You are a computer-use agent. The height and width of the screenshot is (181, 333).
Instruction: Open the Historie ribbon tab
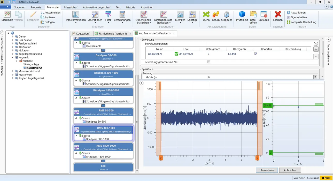(x=130, y=7)
